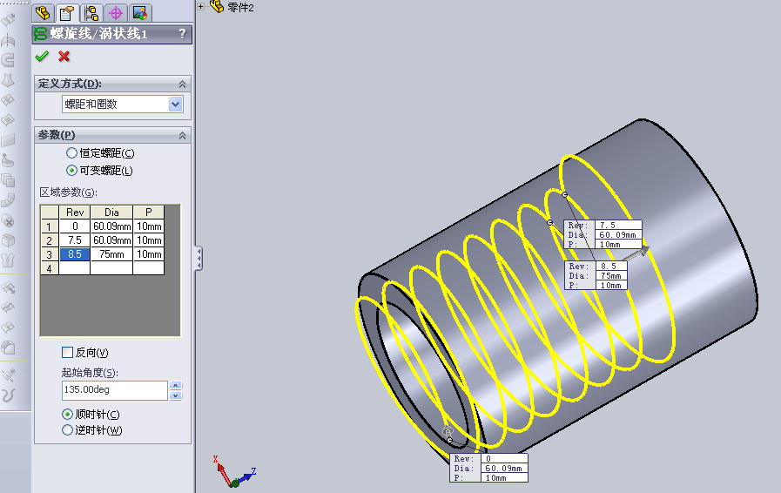Click the panel collapse handle on splitter
This screenshot has height=493, width=781.
[x=199, y=258]
